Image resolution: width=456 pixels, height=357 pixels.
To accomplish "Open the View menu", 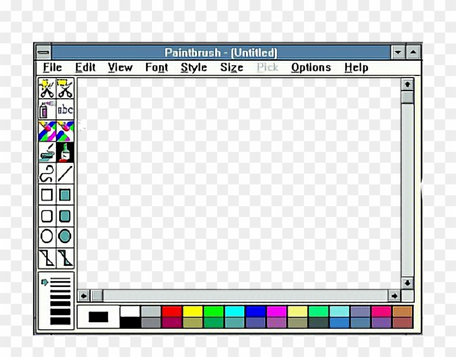I will 120,67.
